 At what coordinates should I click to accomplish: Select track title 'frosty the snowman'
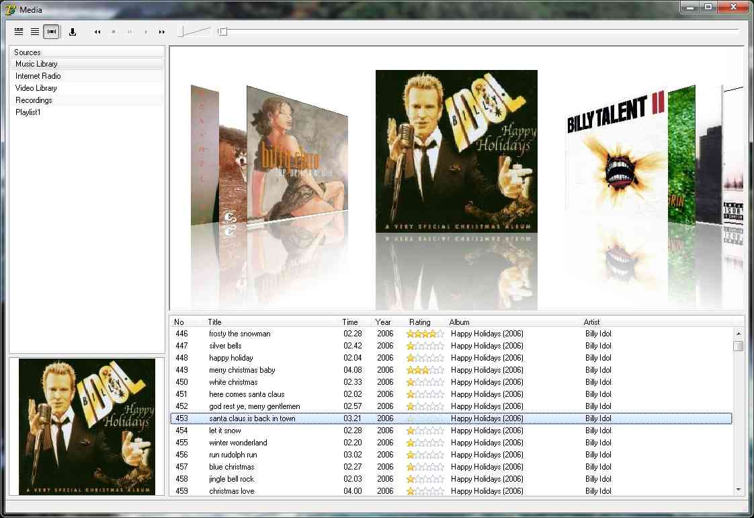pyautogui.click(x=239, y=334)
